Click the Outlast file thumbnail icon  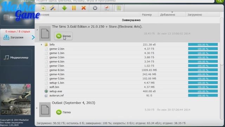coord(45,110)
